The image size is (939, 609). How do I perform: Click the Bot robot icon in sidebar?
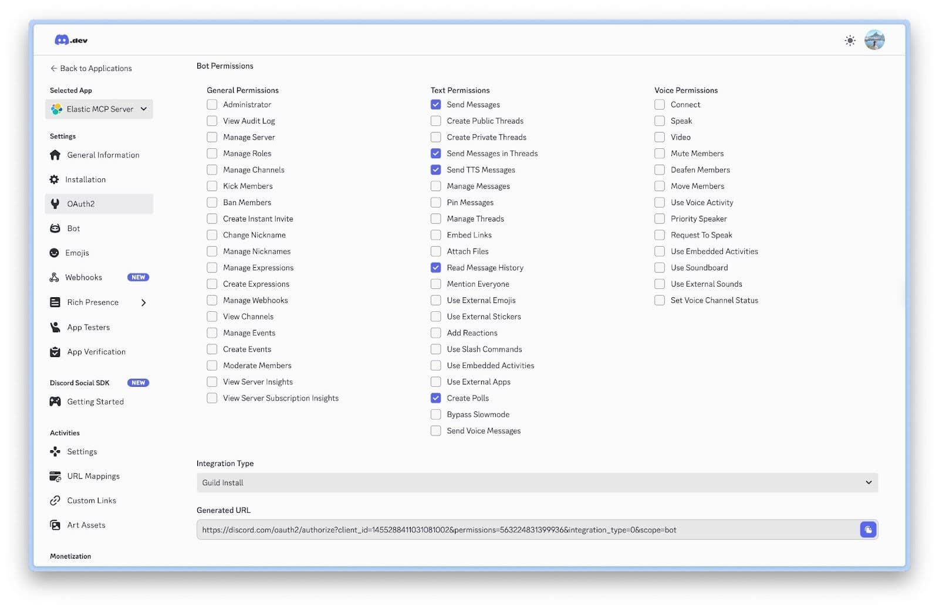point(55,229)
